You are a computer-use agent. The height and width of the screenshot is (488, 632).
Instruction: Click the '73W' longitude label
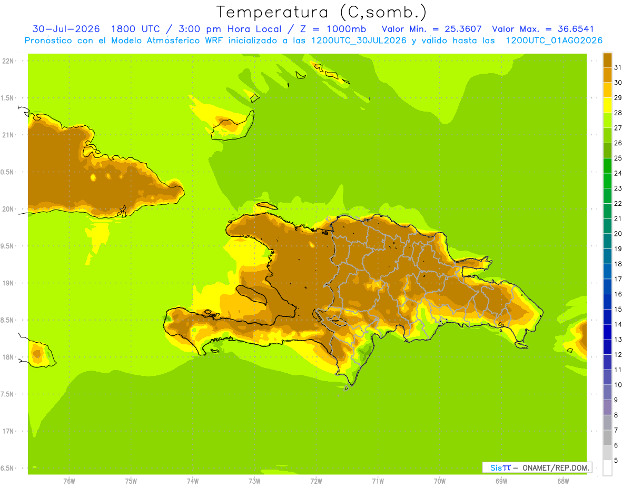click(254, 481)
